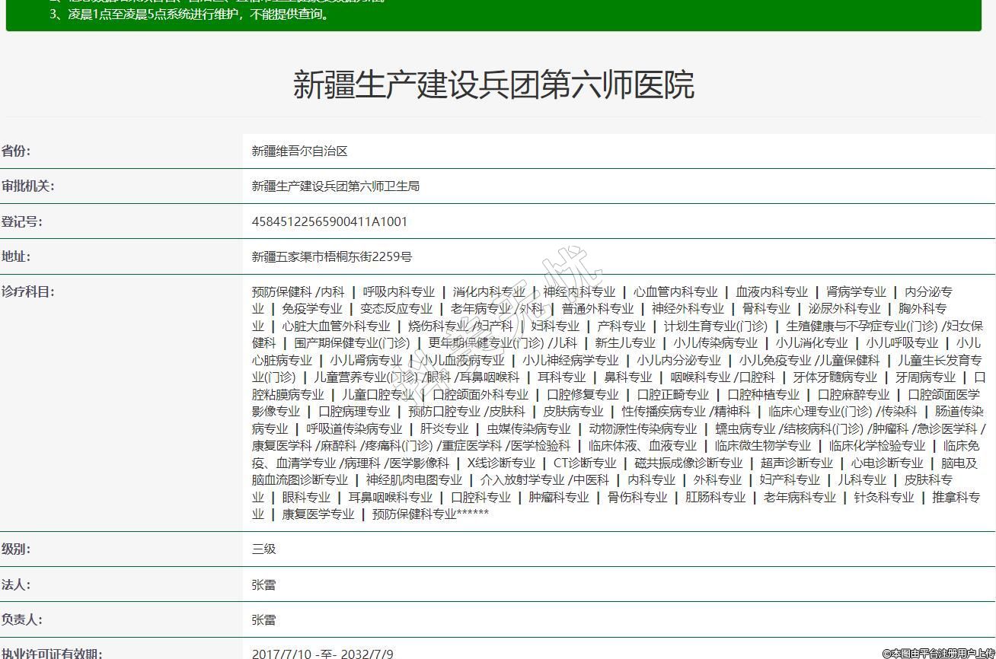The width and height of the screenshot is (996, 659).
Task: Select the 省份 field label
Action: tap(16, 151)
